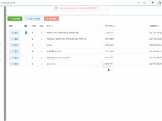The image size is (162, 121).
Task: Click the favorites star icon in address bar
Action: [x=145, y=3]
